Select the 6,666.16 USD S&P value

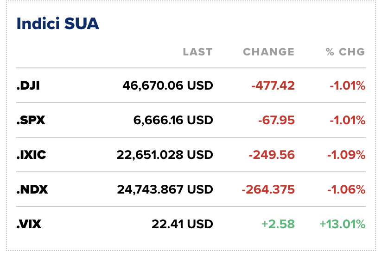pyautogui.click(x=173, y=120)
